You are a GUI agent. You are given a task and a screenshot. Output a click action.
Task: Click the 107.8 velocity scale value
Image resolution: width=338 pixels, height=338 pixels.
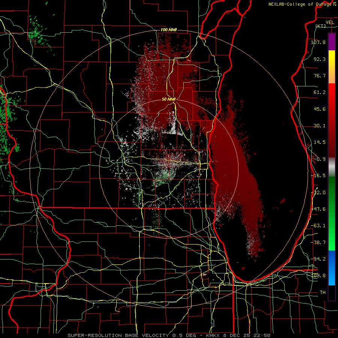(x=318, y=42)
